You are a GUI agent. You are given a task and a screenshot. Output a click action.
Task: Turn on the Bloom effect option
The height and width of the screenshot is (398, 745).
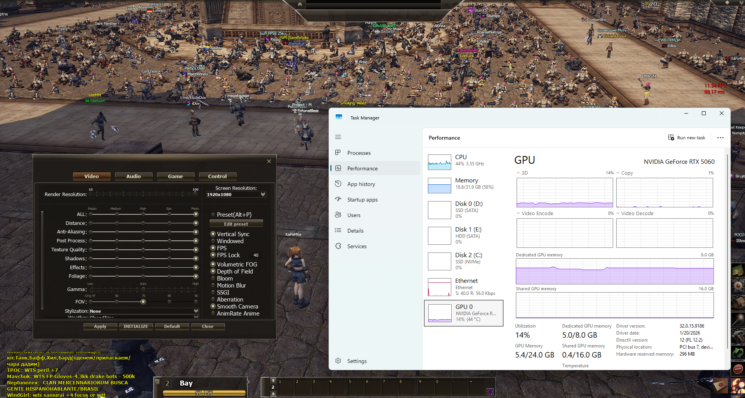pos(213,279)
